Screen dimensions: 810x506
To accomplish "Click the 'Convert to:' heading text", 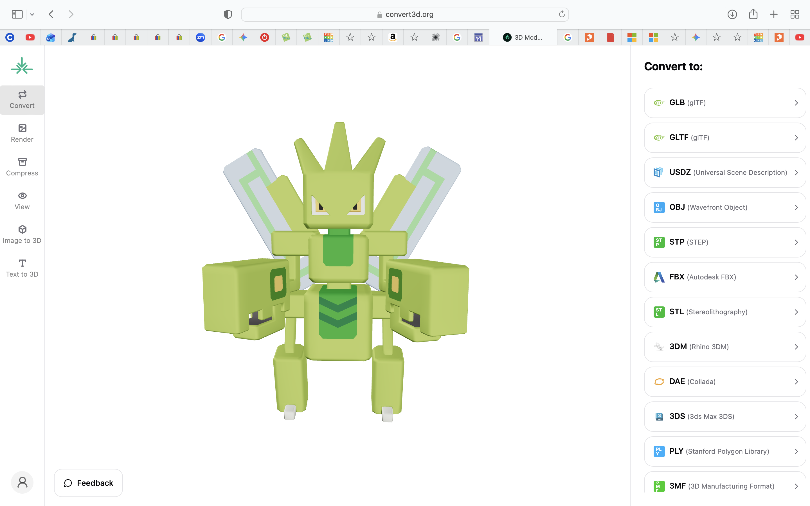I will (673, 66).
